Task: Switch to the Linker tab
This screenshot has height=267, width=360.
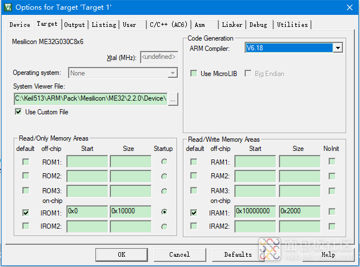Action: (x=232, y=25)
